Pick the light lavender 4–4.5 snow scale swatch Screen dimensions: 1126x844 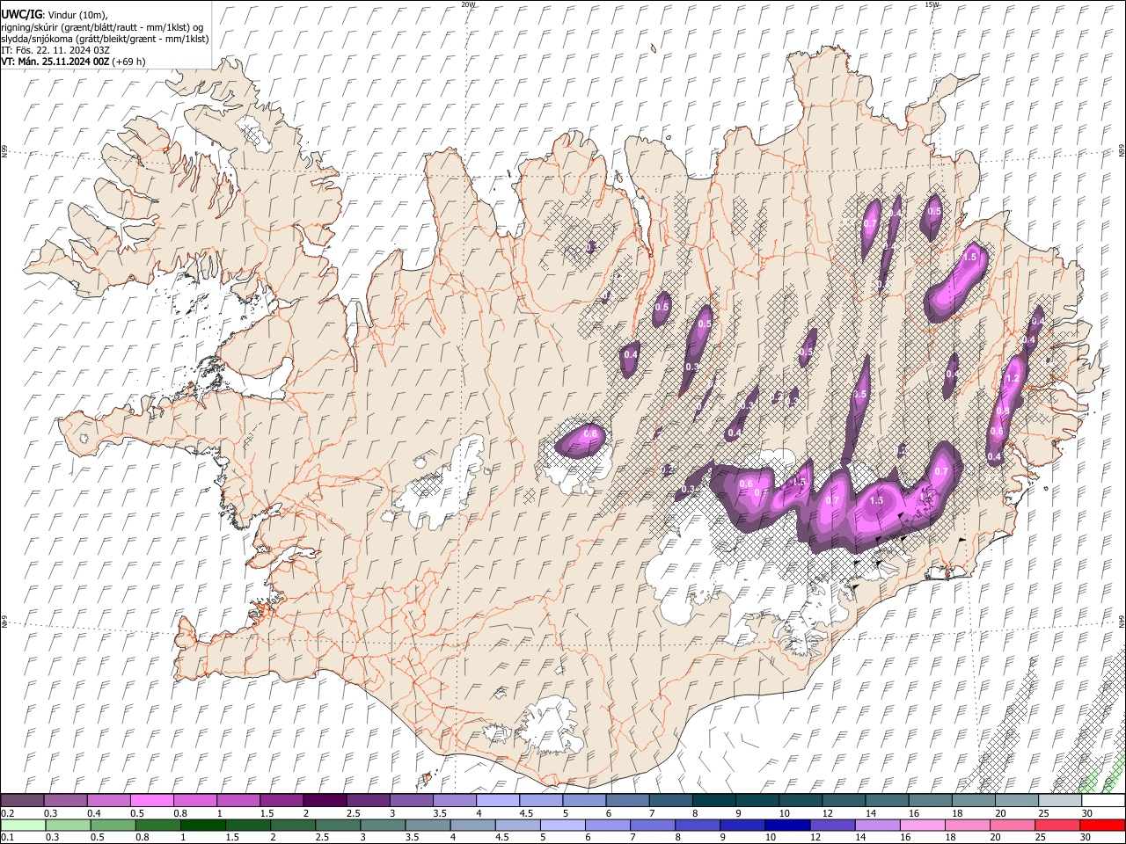497,800
